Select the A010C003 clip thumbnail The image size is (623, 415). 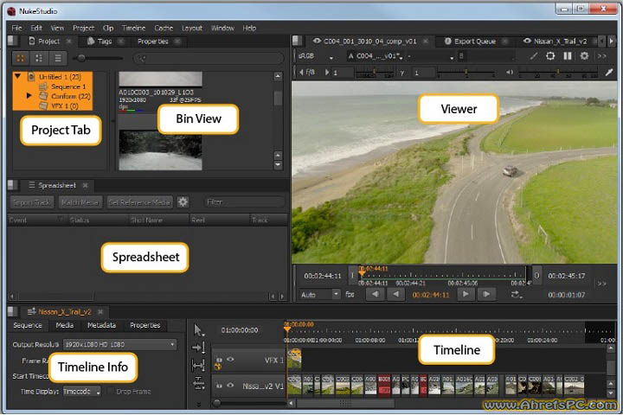[160, 79]
